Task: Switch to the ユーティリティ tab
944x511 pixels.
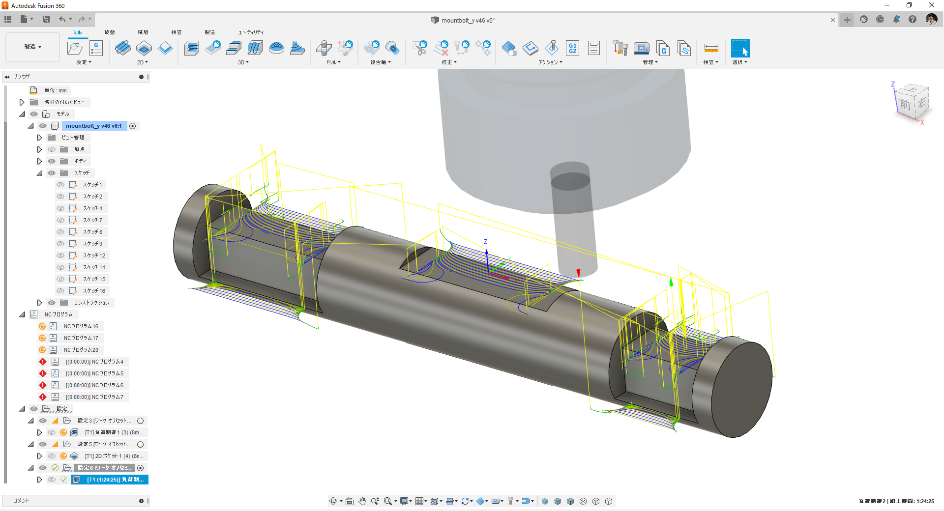Action: click(x=251, y=32)
